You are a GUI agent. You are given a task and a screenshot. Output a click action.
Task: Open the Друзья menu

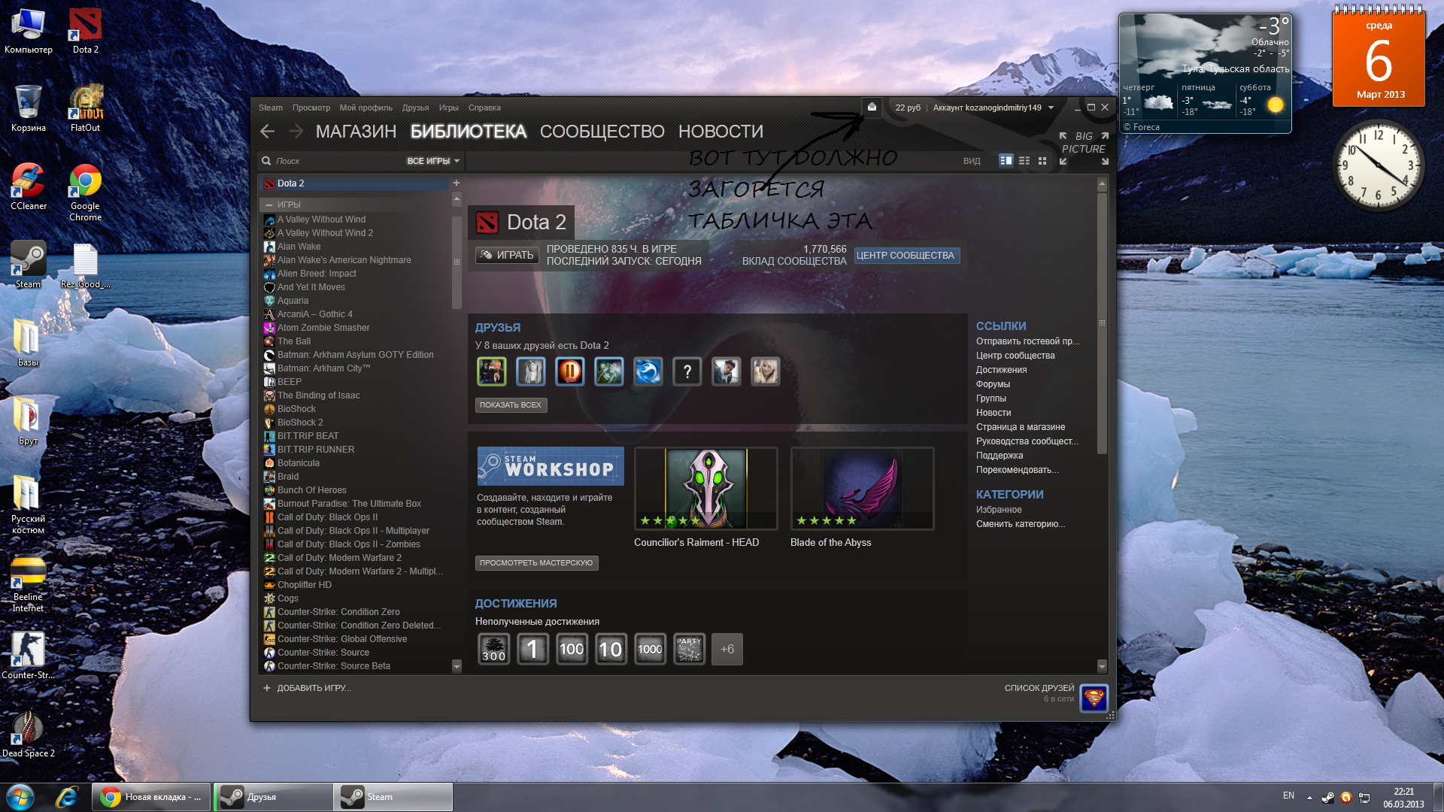click(x=415, y=108)
